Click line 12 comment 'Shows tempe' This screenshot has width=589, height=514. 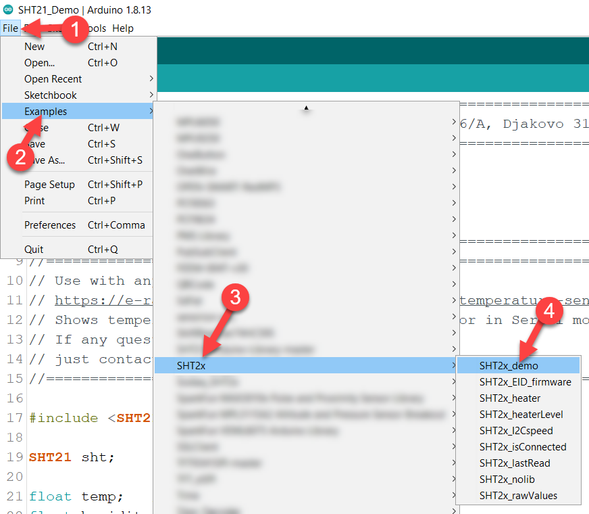tap(90, 320)
